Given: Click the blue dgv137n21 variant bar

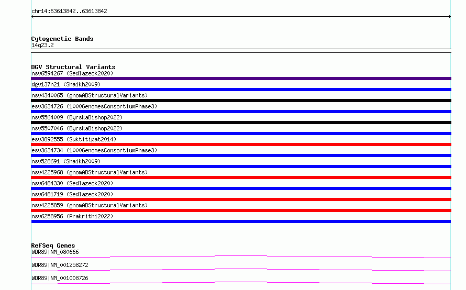Looking at the screenshot, I should pyautogui.click(x=241, y=90).
